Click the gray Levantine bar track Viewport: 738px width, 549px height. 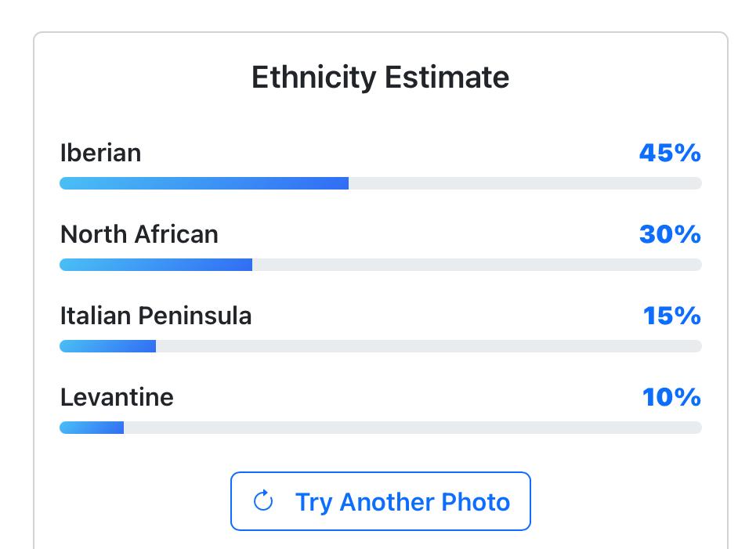coord(412,428)
